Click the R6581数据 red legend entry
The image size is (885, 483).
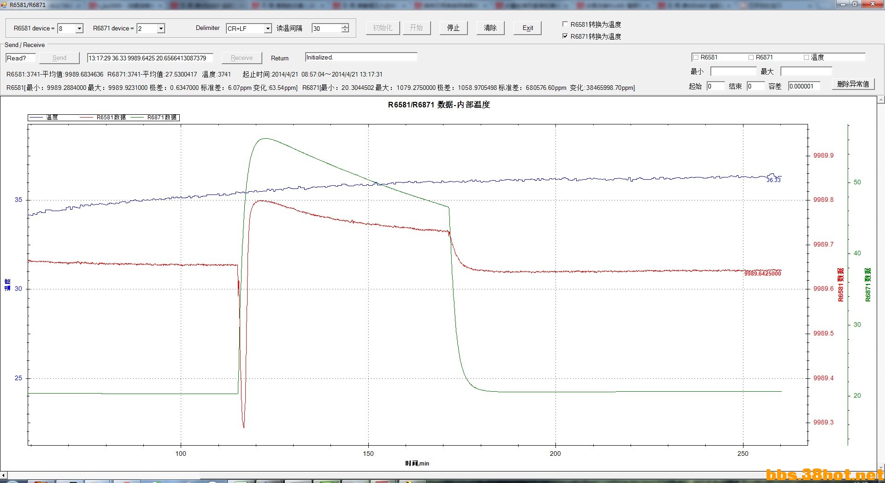click(x=103, y=118)
